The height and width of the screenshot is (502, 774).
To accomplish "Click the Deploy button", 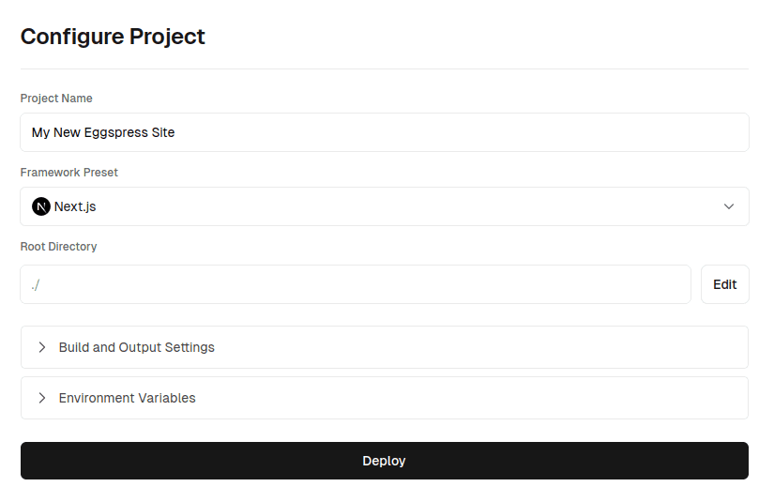I will point(385,461).
